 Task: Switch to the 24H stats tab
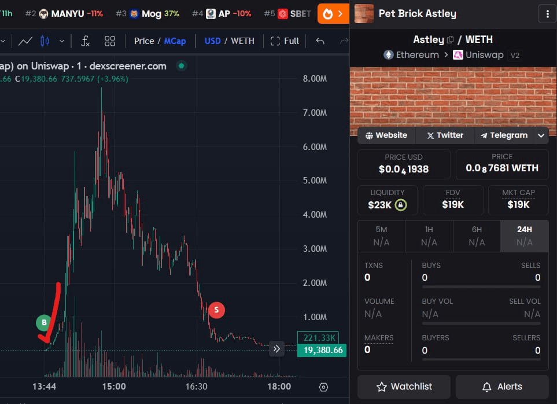(524, 236)
